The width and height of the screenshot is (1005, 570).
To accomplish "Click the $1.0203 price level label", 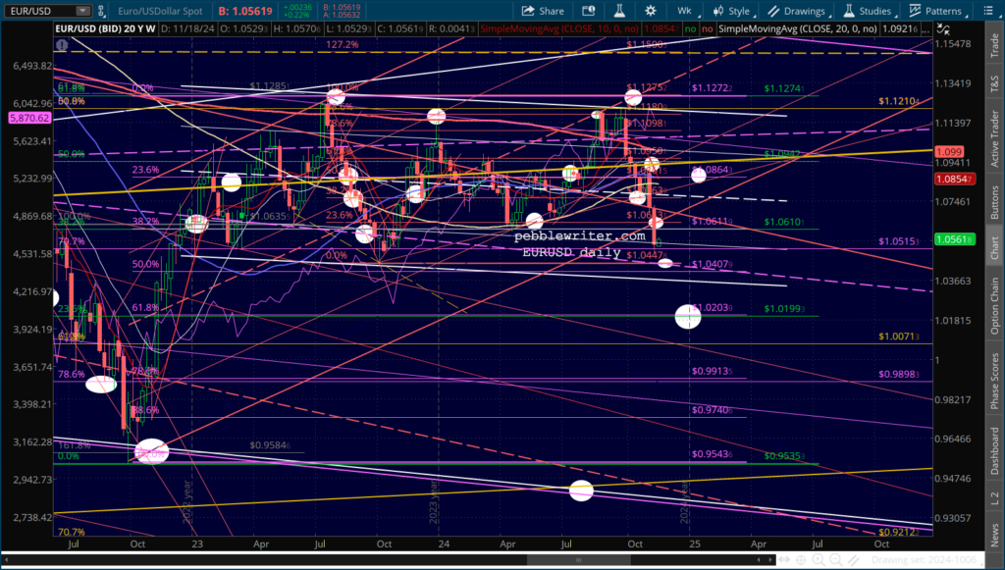I will coord(712,308).
